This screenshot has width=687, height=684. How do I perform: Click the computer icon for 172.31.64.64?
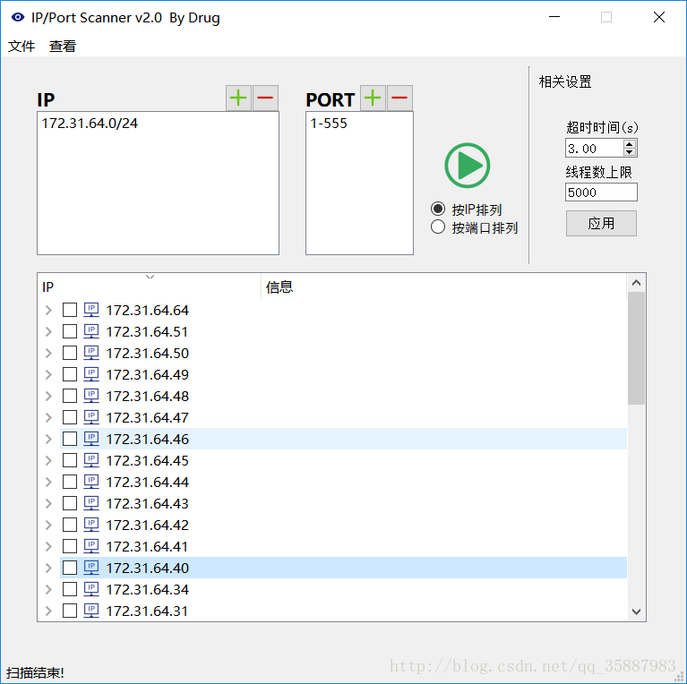[91, 310]
